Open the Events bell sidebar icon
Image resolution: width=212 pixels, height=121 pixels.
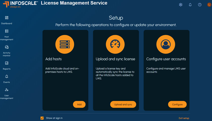7,76
